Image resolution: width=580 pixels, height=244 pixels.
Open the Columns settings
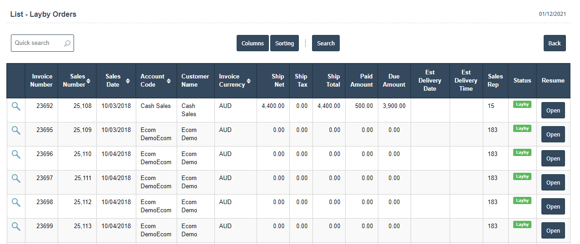click(253, 43)
